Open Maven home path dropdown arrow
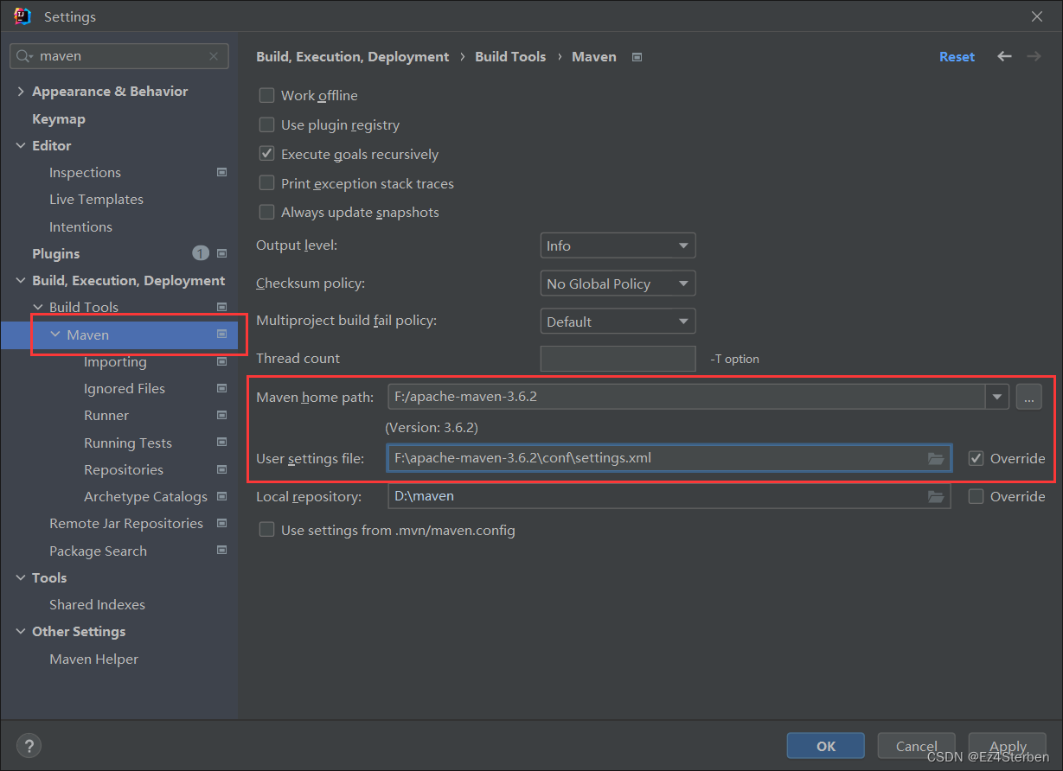The height and width of the screenshot is (771, 1063). (x=997, y=397)
